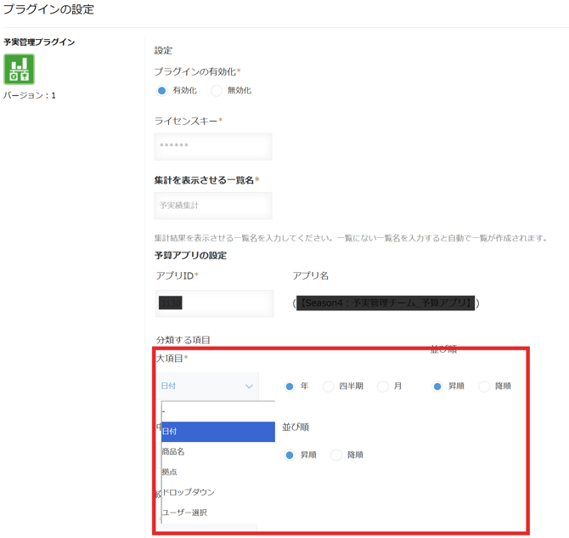Choose ドロップダウン in the open list
Viewport: 569px width, 538px height.
pyautogui.click(x=217, y=492)
